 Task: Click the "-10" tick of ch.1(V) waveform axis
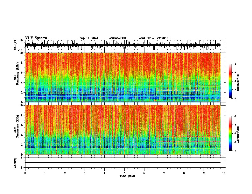[21, 50]
